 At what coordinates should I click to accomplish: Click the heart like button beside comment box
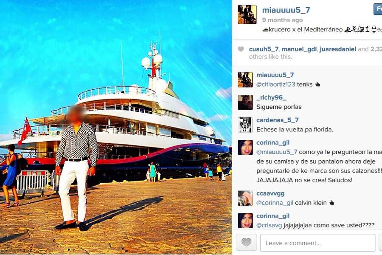pos(246,242)
